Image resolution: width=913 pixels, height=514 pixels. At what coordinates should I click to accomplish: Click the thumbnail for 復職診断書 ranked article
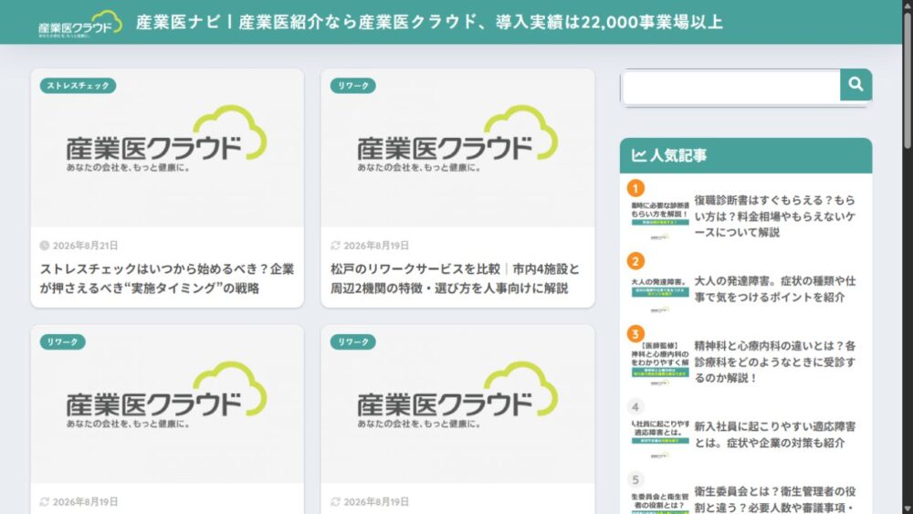point(660,220)
